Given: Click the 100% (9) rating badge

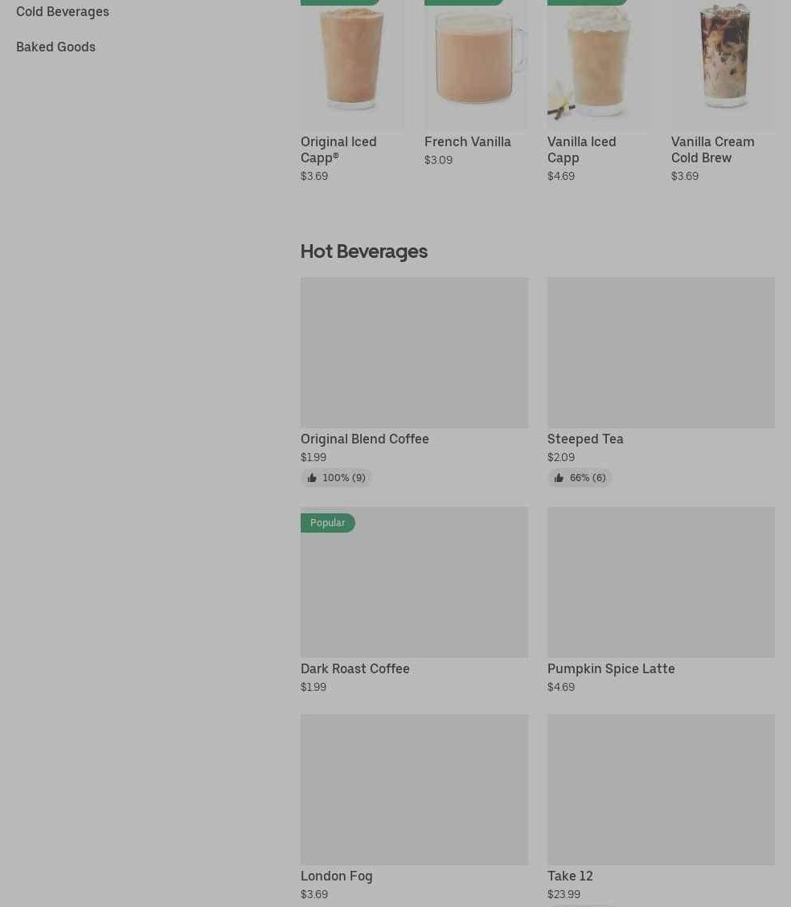Looking at the screenshot, I should [336, 478].
